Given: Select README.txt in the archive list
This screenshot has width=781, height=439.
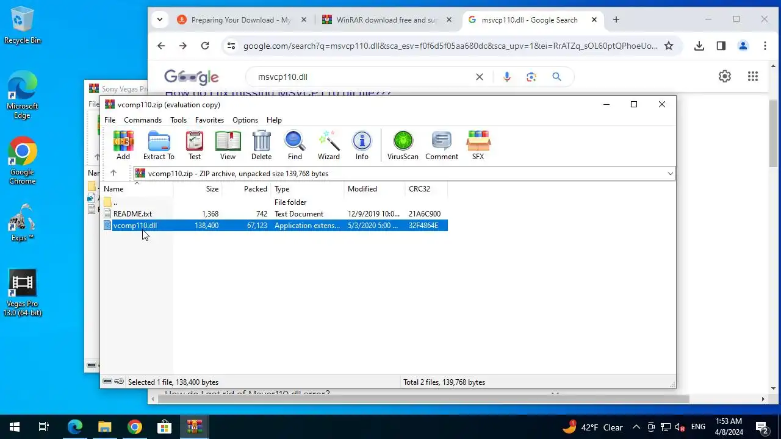Looking at the screenshot, I should (275, 214).
